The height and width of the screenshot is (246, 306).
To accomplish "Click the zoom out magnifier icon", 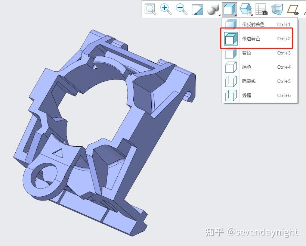I will click(x=181, y=9).
